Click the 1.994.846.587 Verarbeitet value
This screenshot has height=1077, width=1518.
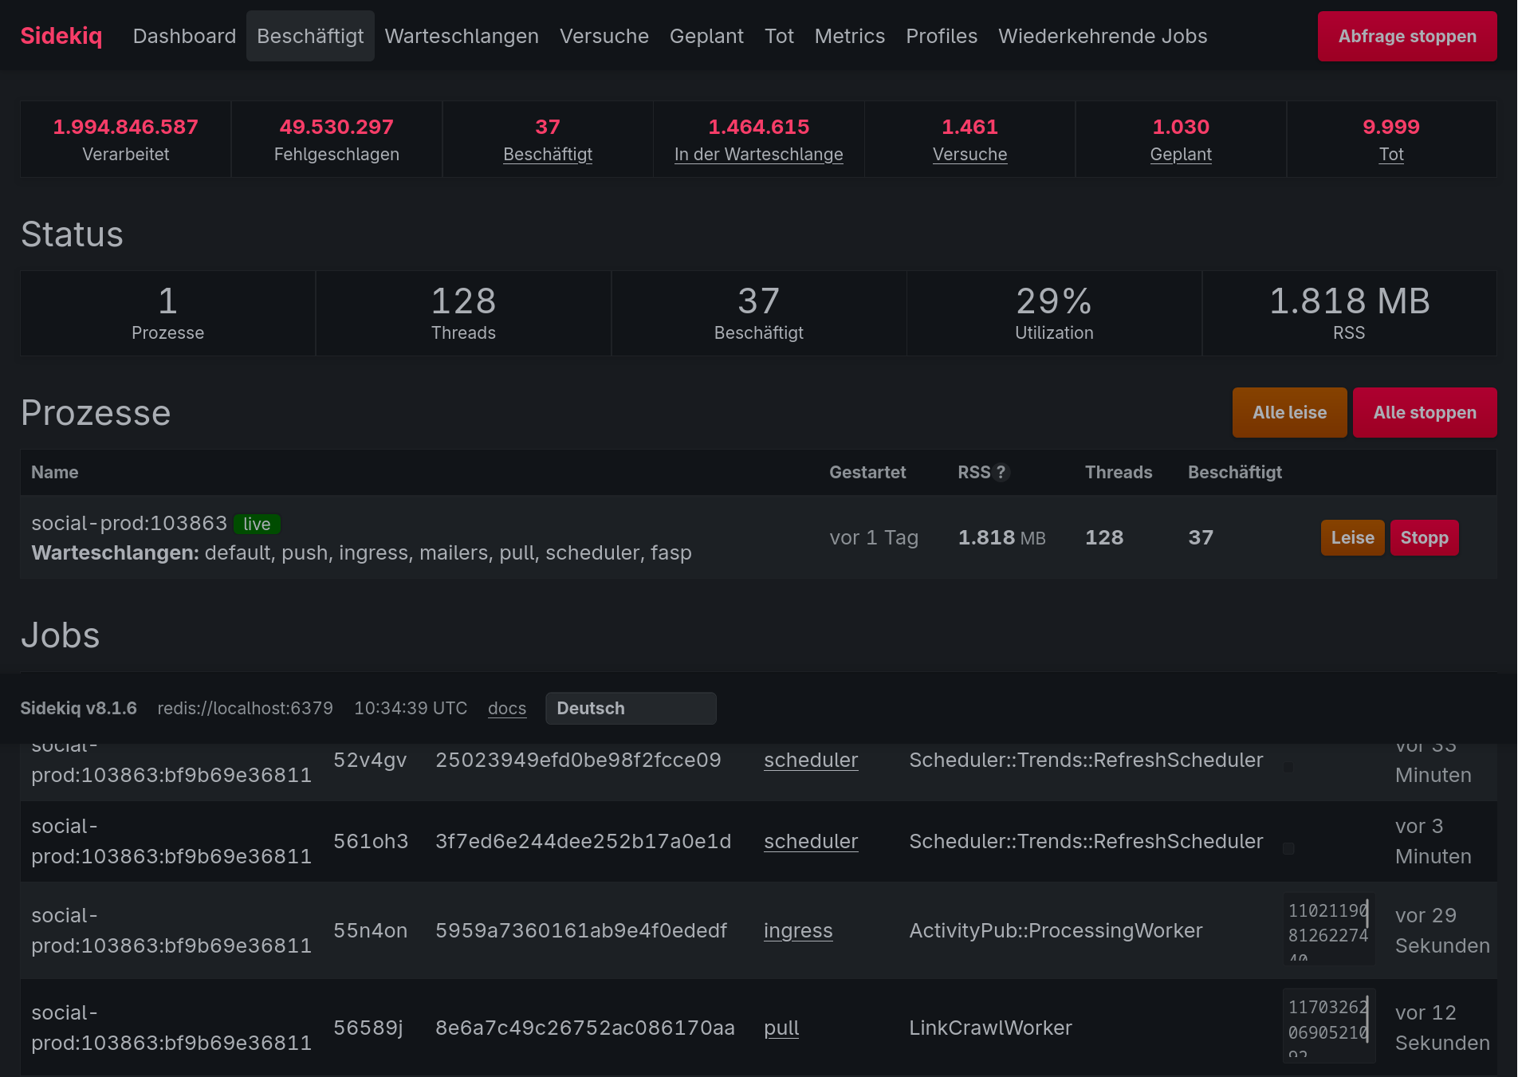pos(126,127)
